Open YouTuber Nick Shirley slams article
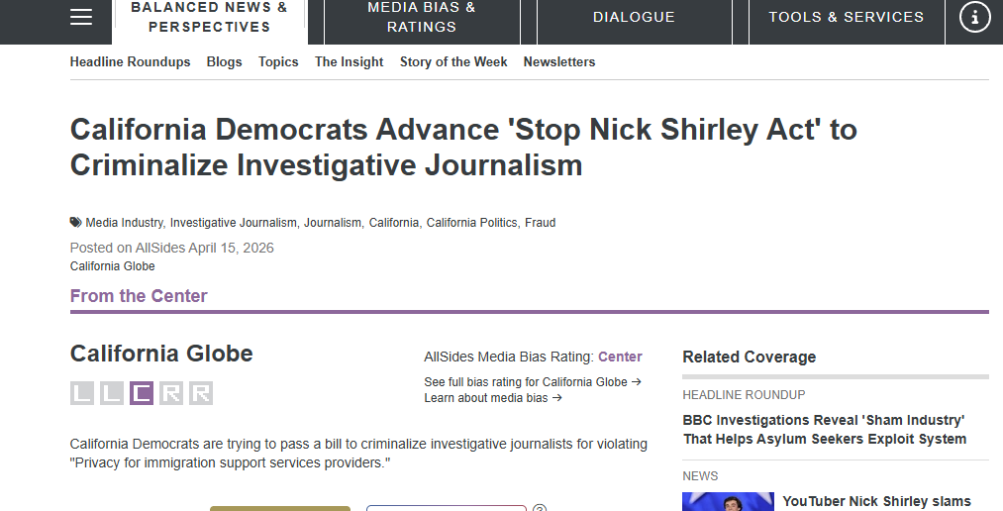This screenshot has width=1003, height=511. (x=876, y=501)
